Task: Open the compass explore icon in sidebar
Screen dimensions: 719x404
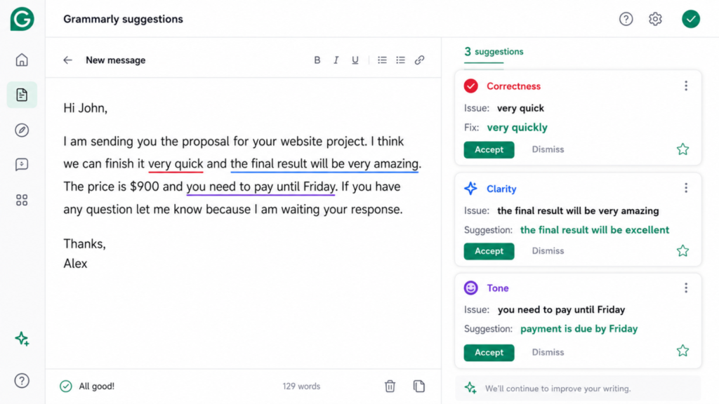Action: [22, 130]
